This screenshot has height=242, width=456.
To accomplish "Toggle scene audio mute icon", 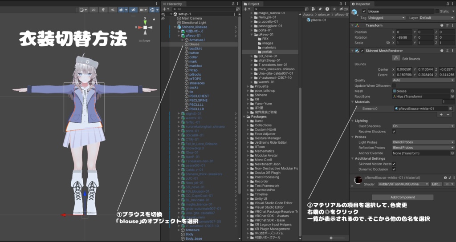I will pyautogui.click(x=113, y=10).
